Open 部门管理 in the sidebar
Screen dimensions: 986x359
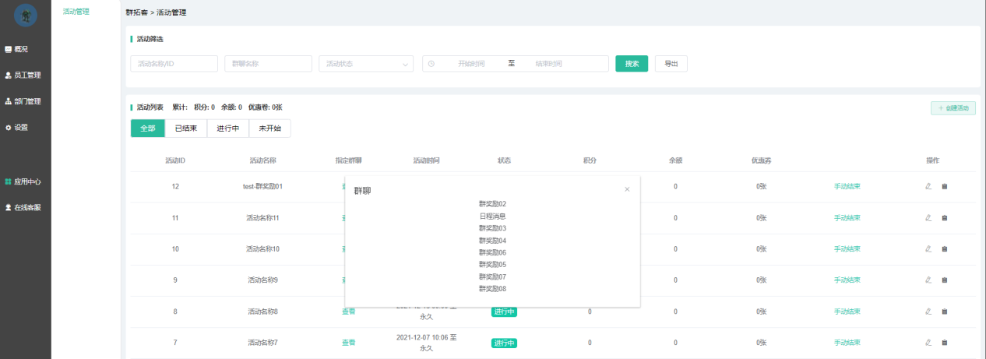[x=23, y=101]
